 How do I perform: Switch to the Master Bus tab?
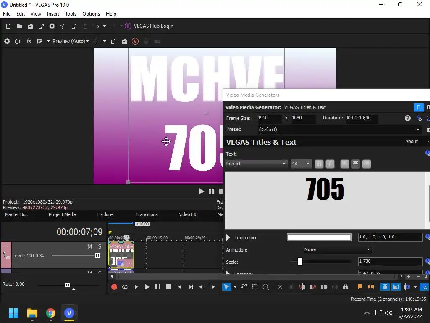click(x=16, y=214)
